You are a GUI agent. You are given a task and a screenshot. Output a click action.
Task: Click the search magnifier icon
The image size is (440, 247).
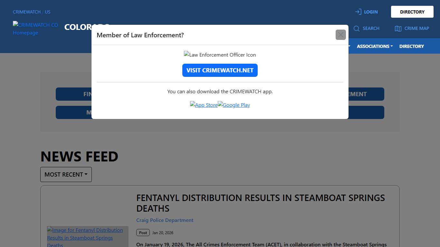point(356,29)
